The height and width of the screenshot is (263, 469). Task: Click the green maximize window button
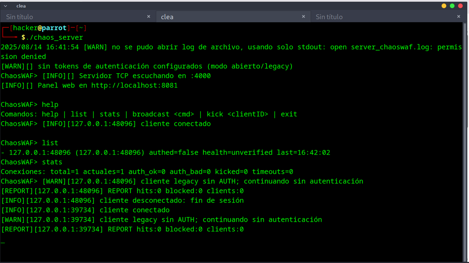[452, 6]
